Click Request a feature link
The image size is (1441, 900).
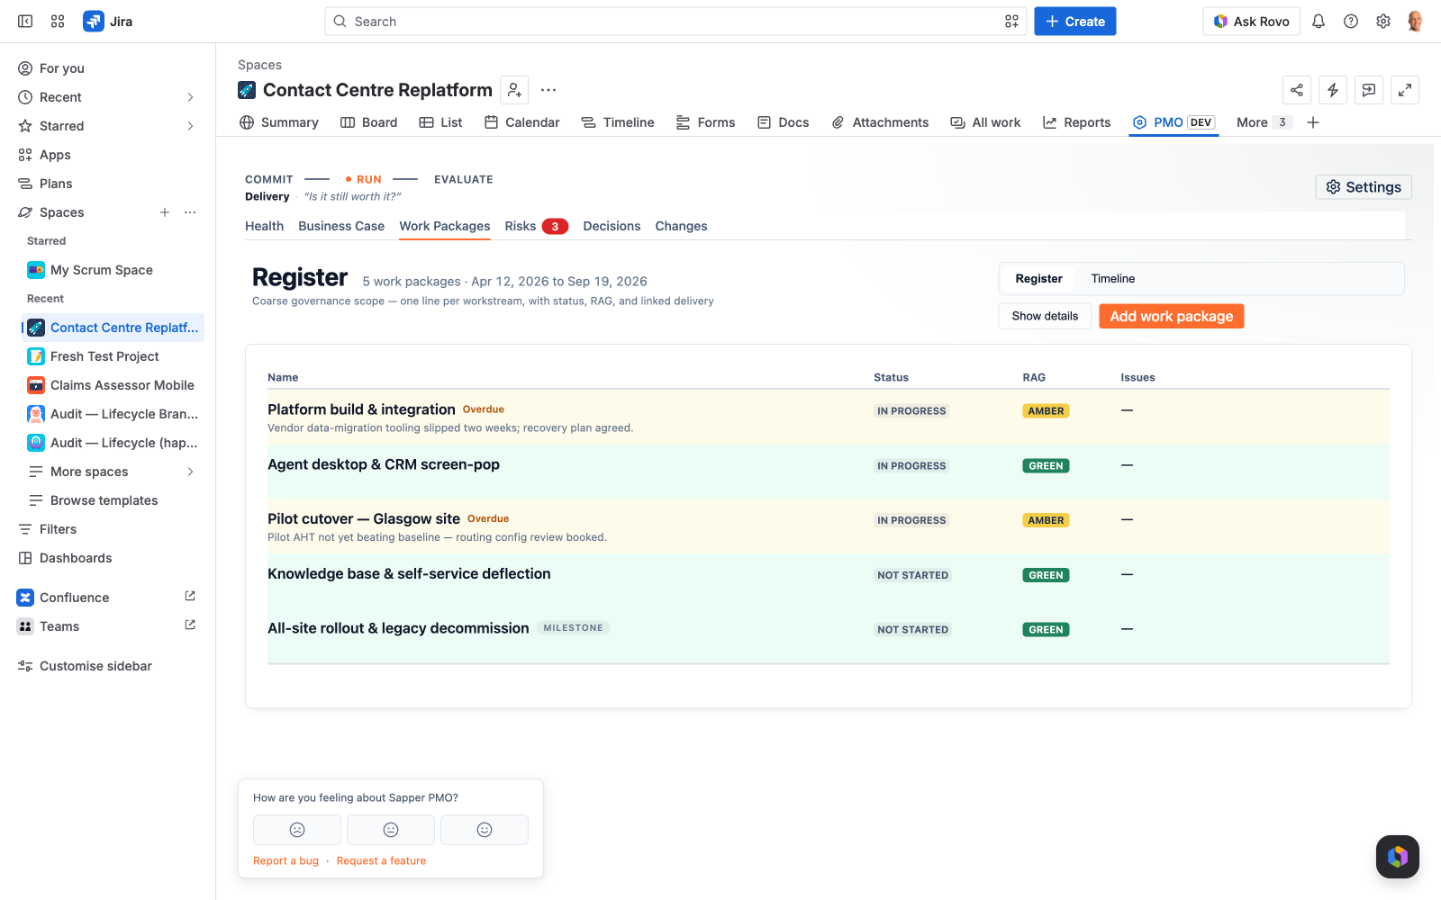(381, 860)
